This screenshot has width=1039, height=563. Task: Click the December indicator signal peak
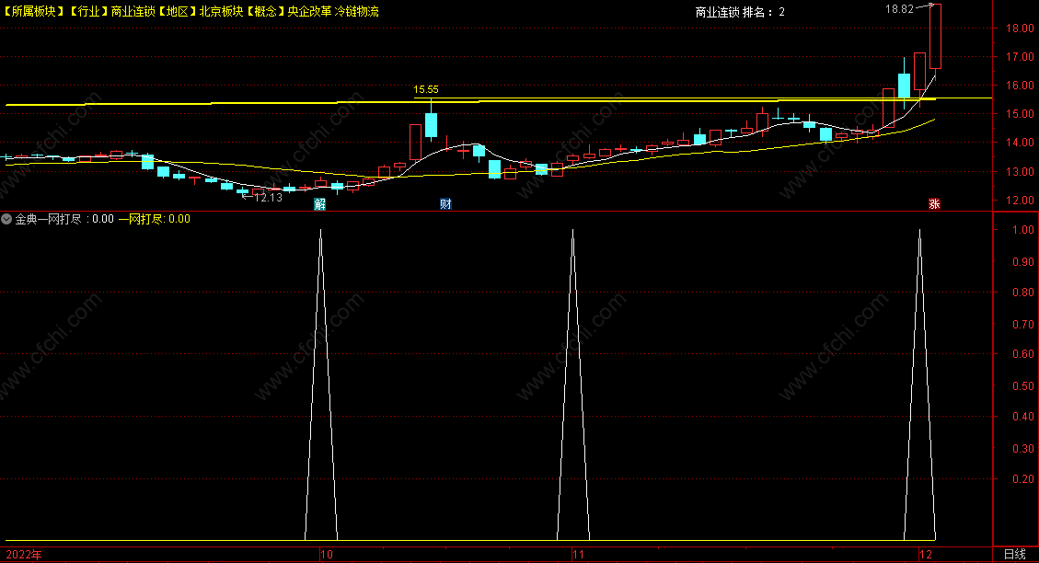[919, 231]
